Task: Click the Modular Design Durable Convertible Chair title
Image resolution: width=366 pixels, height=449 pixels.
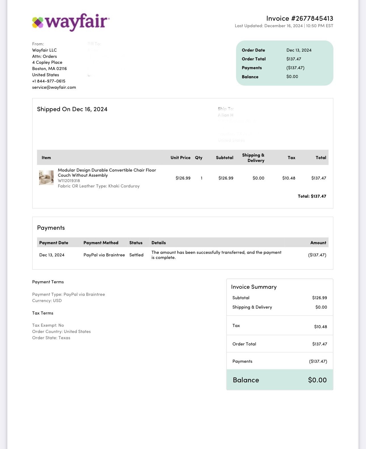Action: (x=107, y=173)
